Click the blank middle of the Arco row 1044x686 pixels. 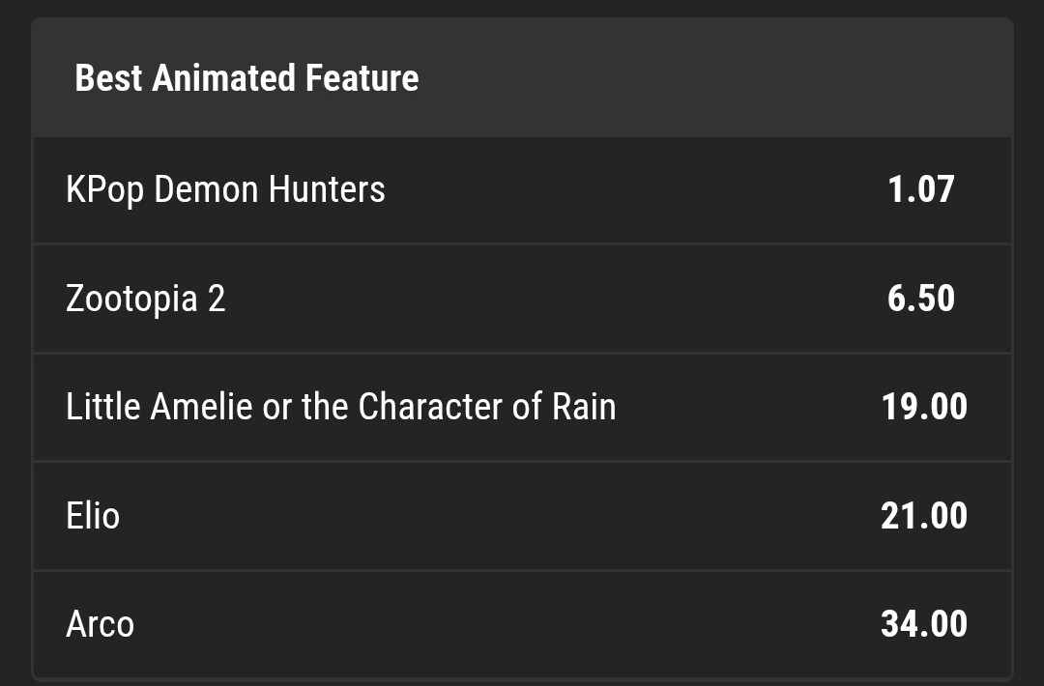(503, 624)
